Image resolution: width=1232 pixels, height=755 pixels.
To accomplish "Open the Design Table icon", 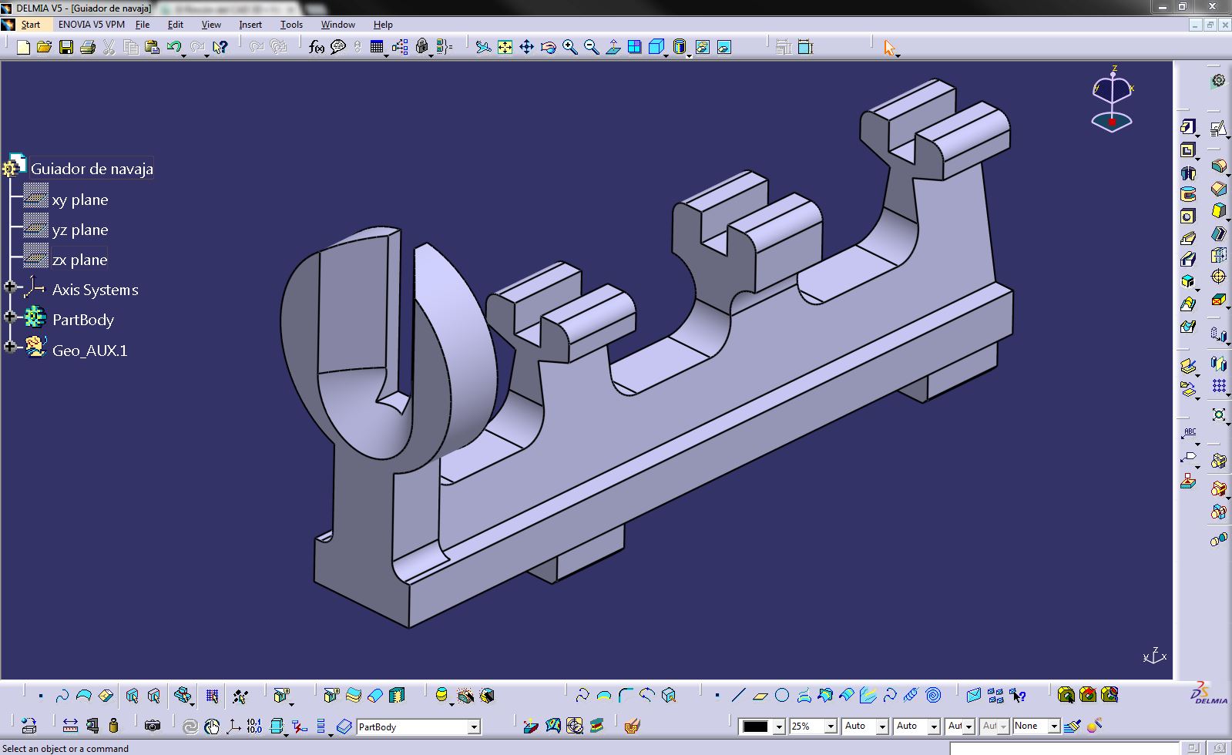I will (376, 47).
